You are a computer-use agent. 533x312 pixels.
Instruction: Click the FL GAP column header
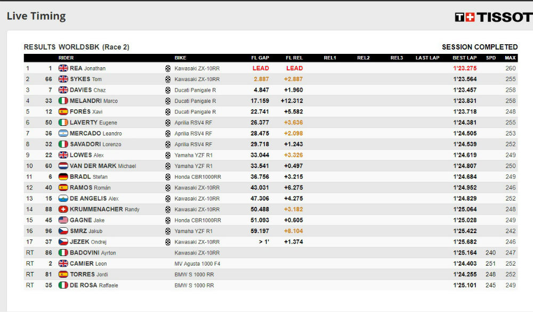tap(261, 58)
